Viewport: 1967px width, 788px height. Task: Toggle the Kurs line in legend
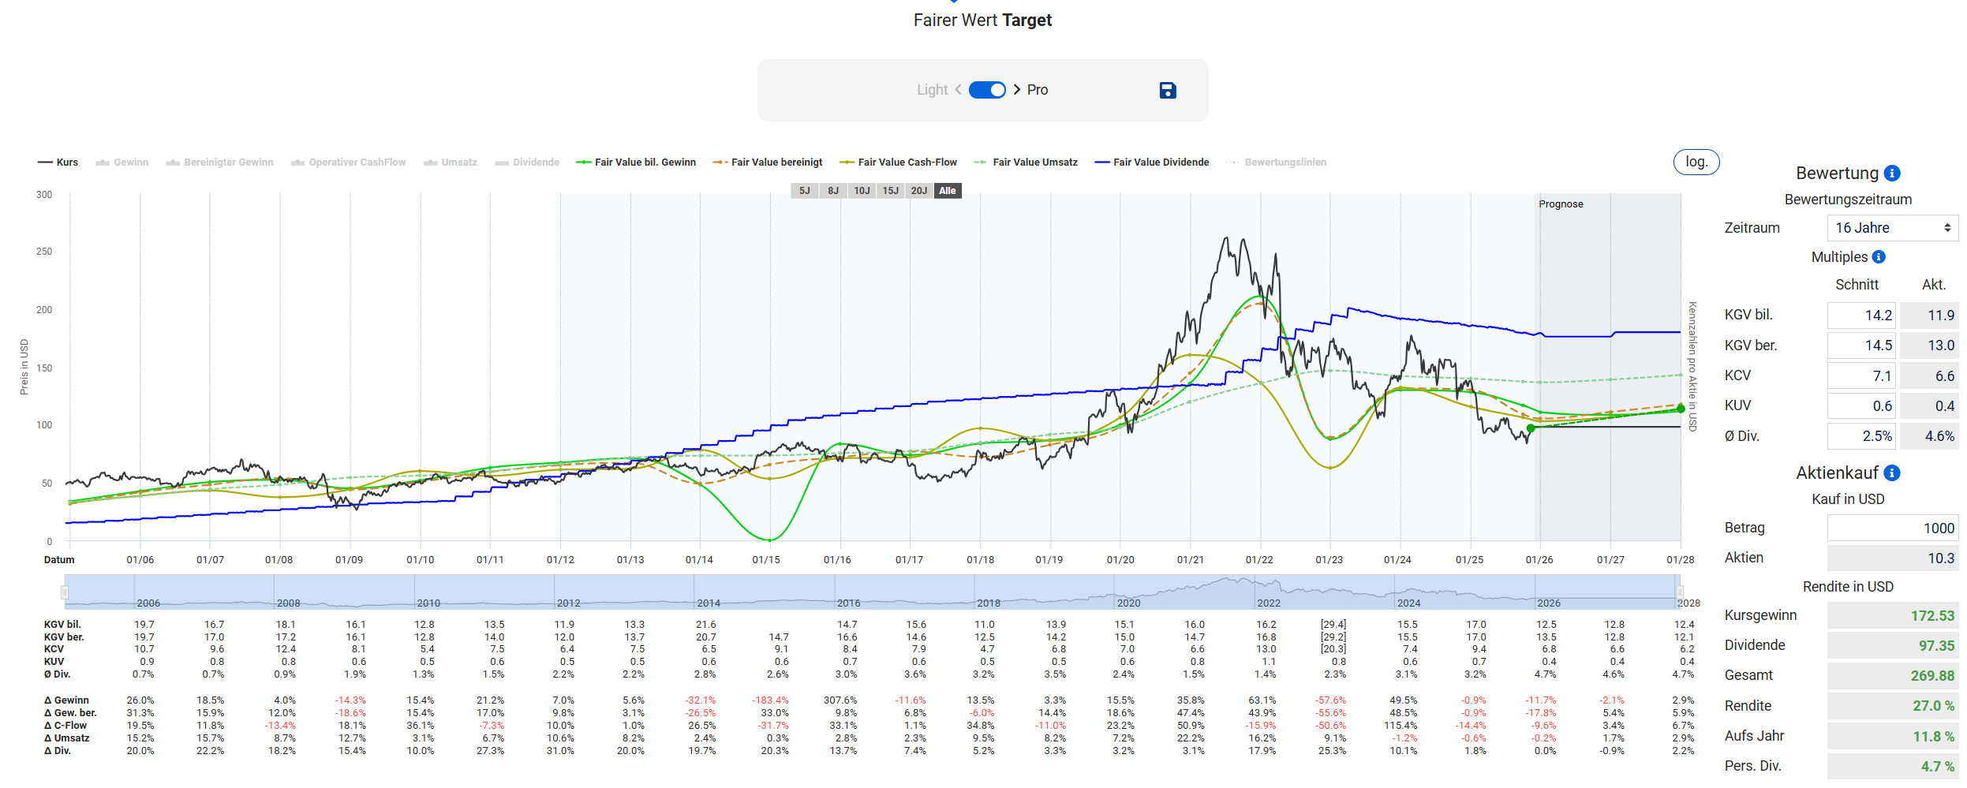58,162
